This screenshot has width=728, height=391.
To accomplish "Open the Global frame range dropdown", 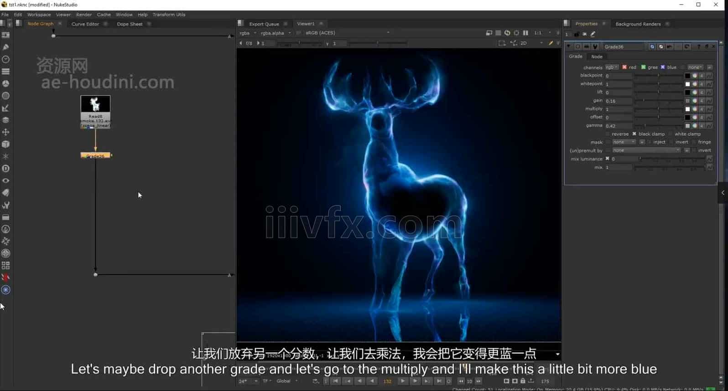I will 287,381.
